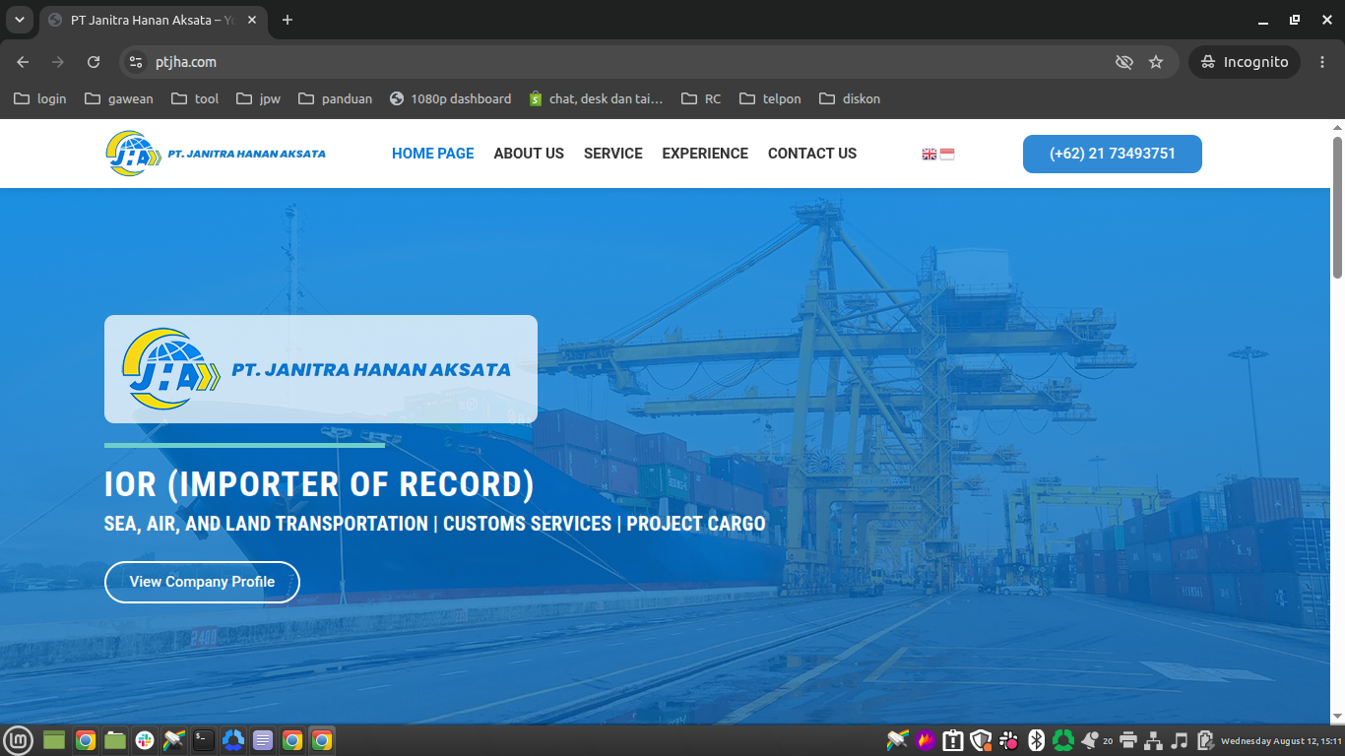Close the PT Janitra Hanan Aksata tab

[252, 20]
